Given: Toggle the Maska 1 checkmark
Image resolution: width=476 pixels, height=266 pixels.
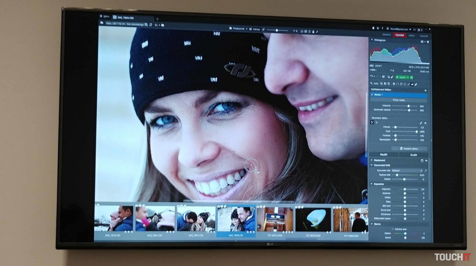Looking at the screenshot, I should coord(372,95).
